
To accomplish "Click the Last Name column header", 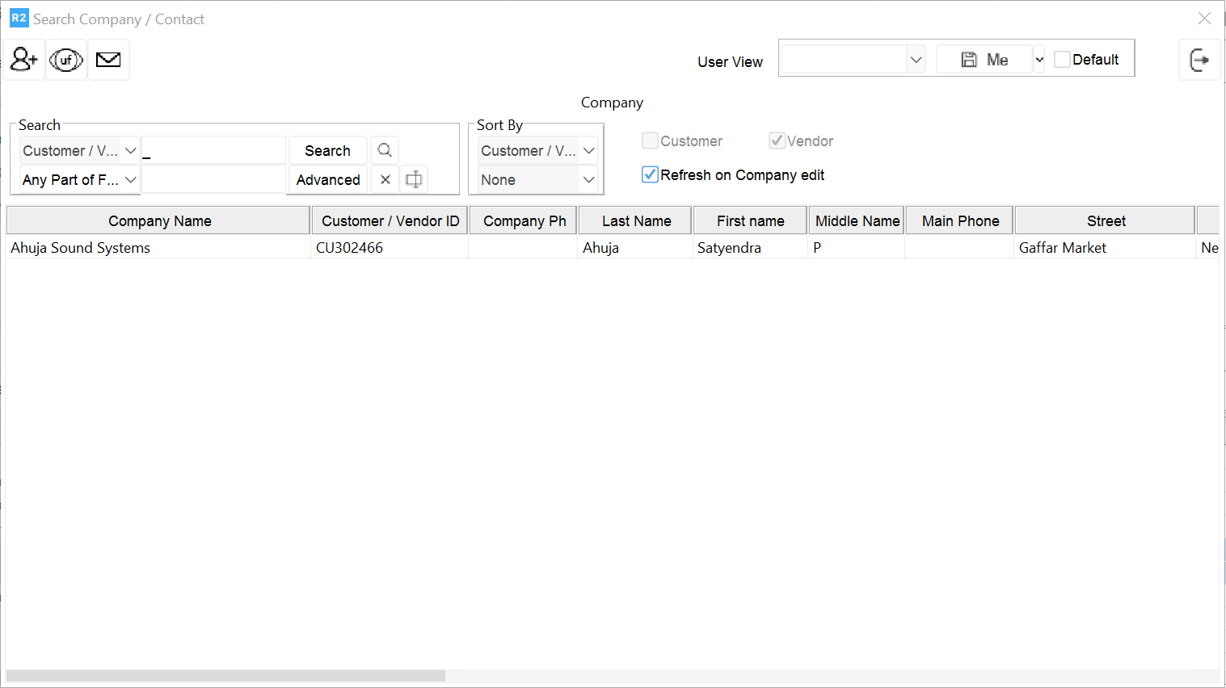I will 636,220.
